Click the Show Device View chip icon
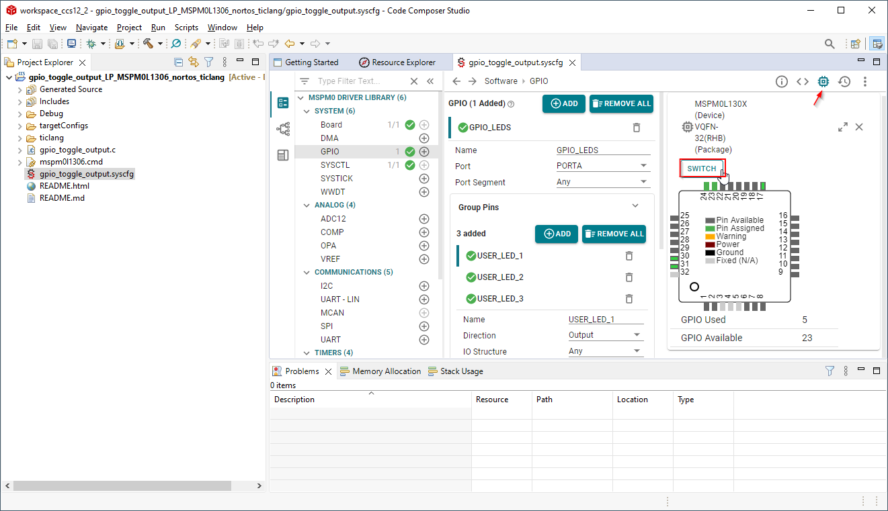 pos(823,81)
